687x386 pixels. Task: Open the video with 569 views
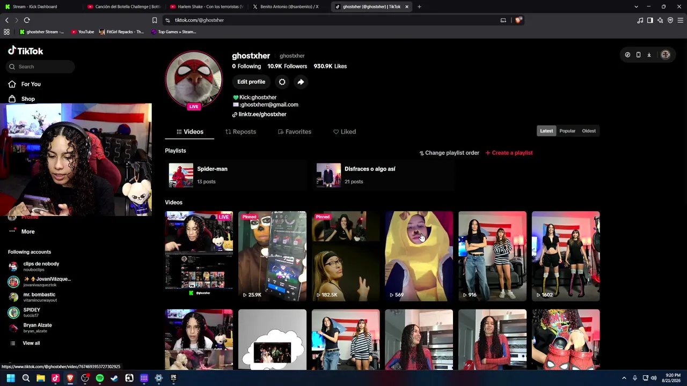[419, 256]
